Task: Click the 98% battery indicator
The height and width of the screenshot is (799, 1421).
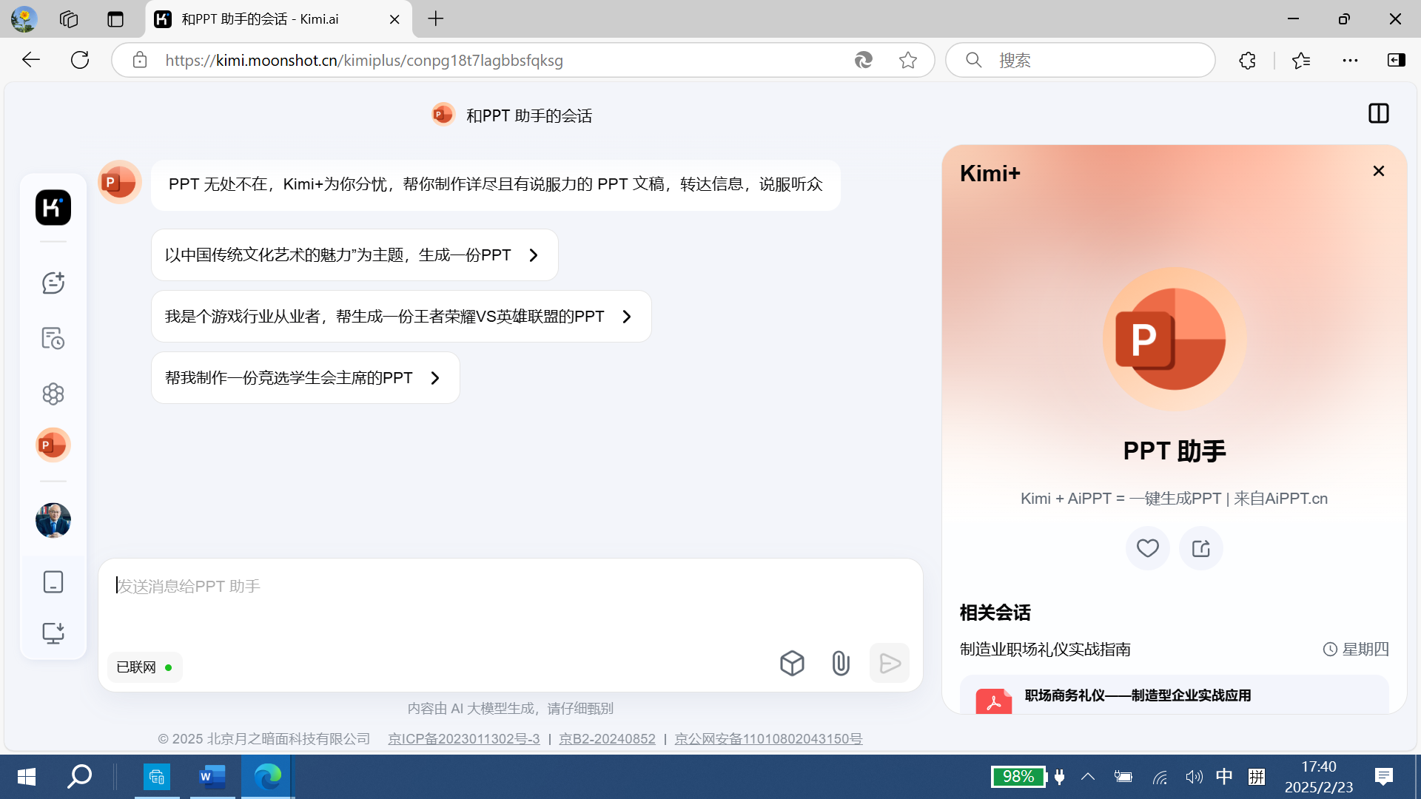Action: coord(1018,777)
